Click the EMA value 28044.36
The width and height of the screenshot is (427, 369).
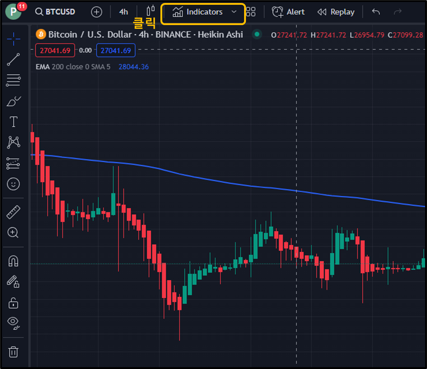pyautogui.click(x=134, y=67)
